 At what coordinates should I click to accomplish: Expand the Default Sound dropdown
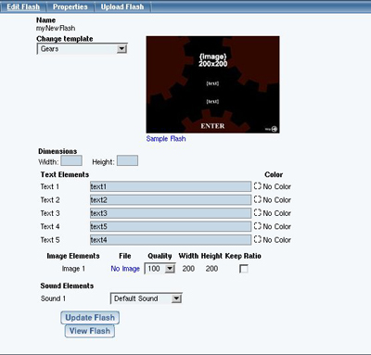[147, 298]
